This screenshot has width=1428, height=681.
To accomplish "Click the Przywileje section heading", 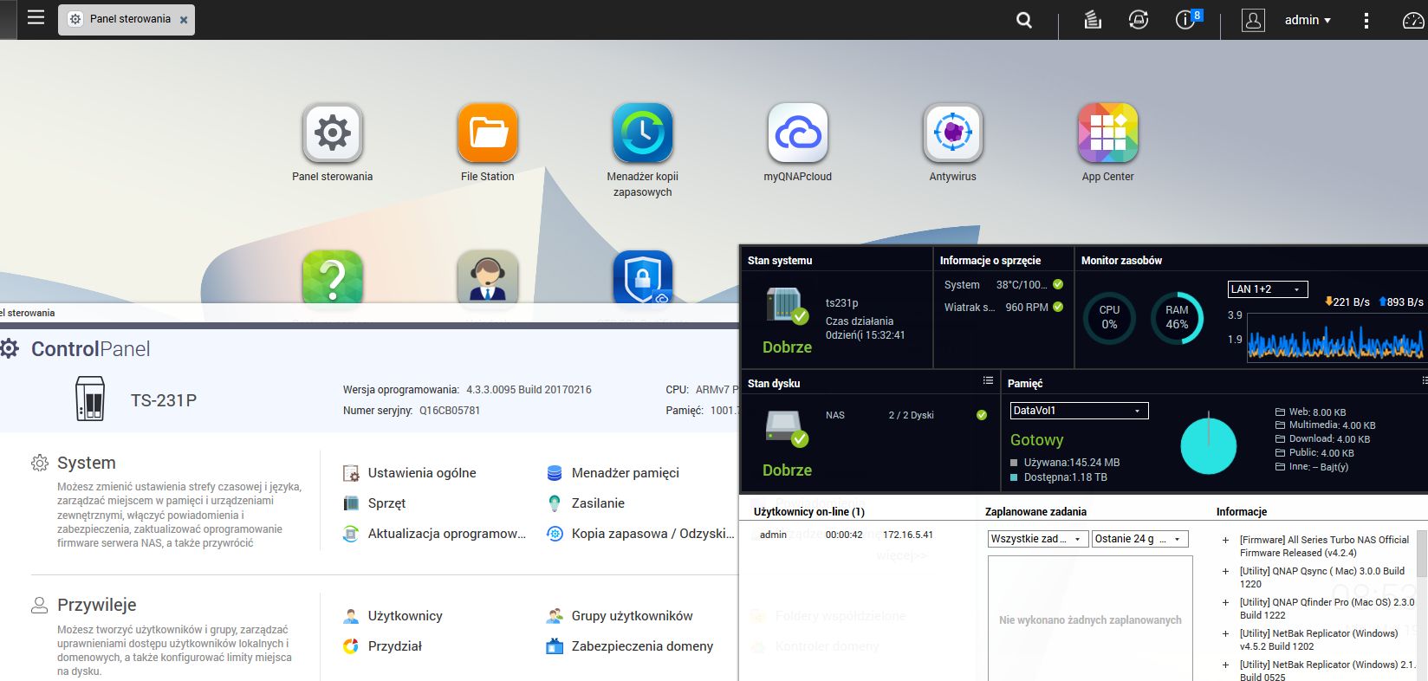I will tap(97, 605).
